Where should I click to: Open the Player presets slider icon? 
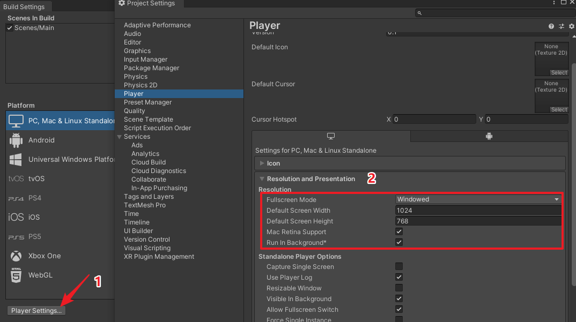pyautogui.click(x=562, y=26)
